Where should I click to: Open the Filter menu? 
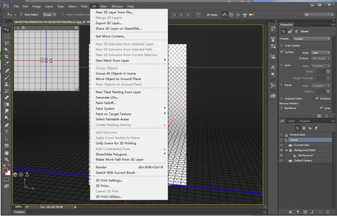tap(84, 6)
